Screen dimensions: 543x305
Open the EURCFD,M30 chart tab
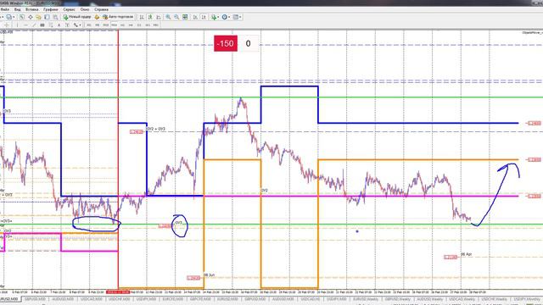point(173,299)
